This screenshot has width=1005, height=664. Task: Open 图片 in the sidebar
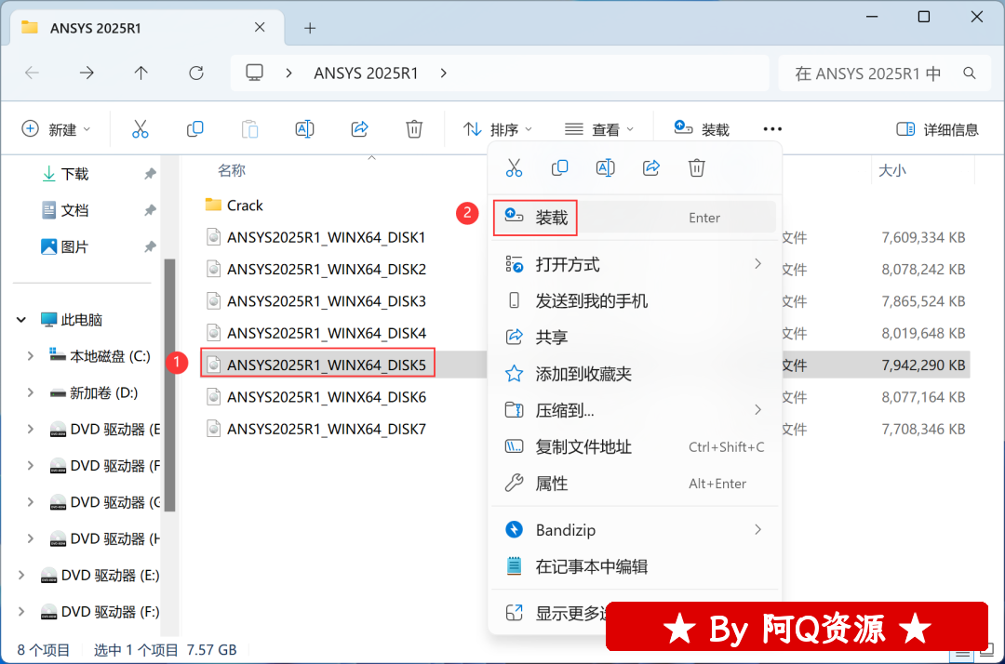(x=75, y=246)
